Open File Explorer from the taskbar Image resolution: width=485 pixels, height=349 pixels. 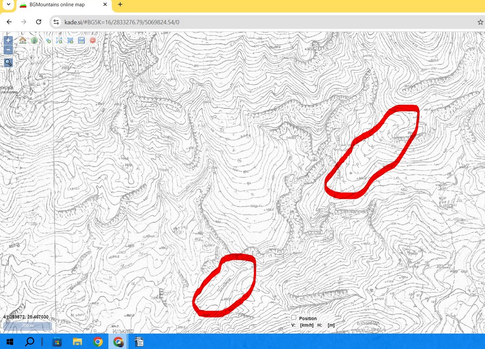click(x=77, y=342)
